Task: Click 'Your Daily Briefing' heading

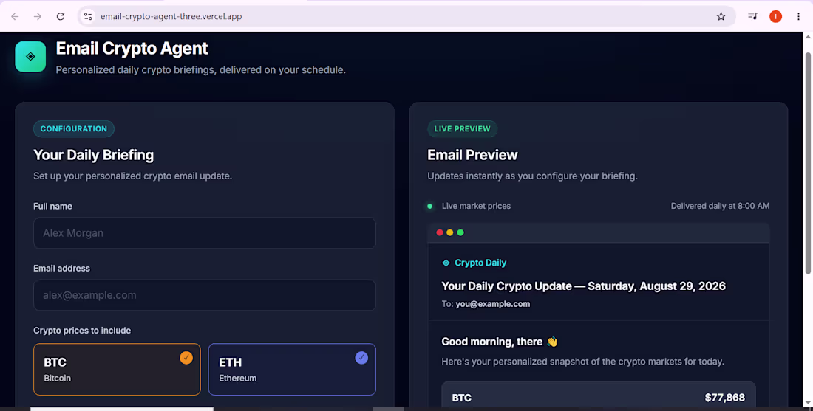Action: pyautogui.click(x=93, y=155)
